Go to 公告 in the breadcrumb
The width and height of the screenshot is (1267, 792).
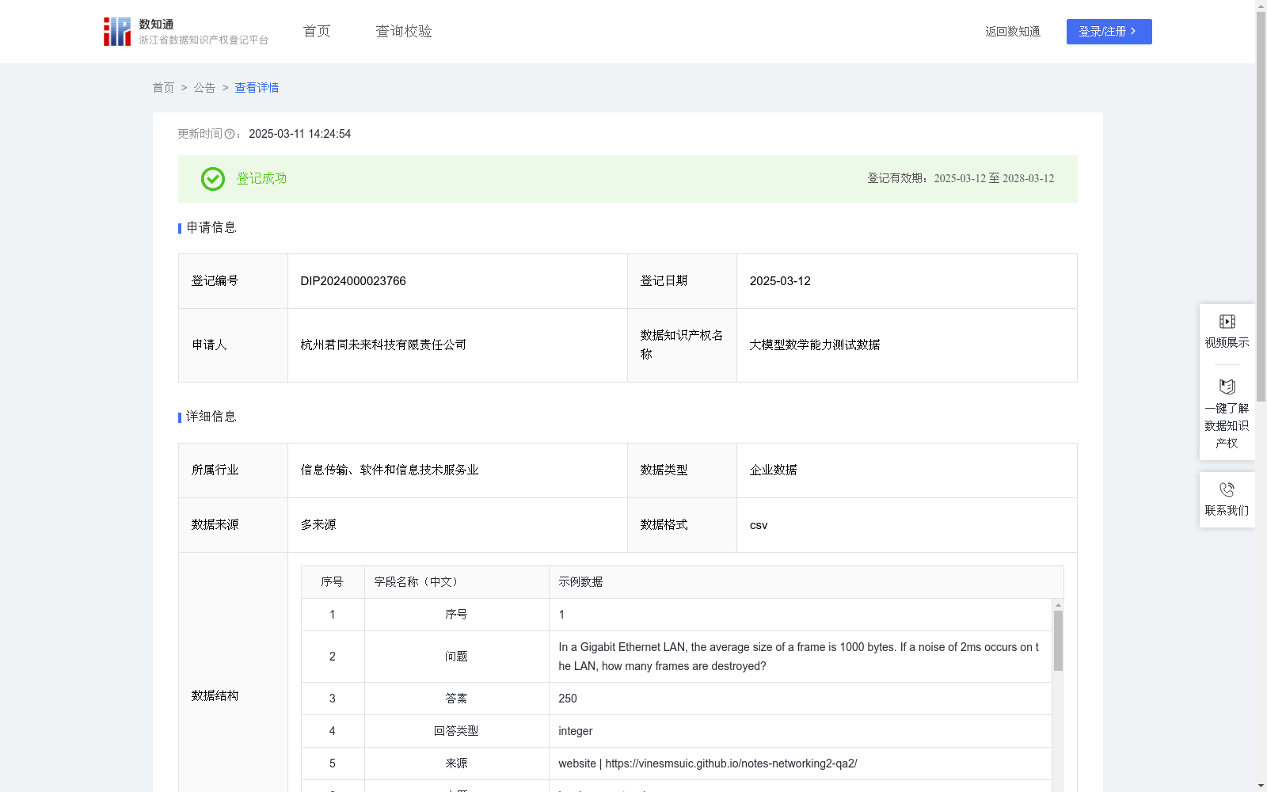204,88
